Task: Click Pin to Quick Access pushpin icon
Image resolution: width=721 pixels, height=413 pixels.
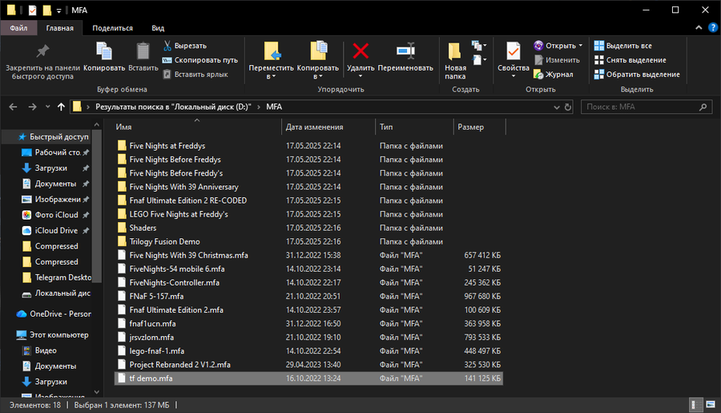Action: (x=42, y=51)
